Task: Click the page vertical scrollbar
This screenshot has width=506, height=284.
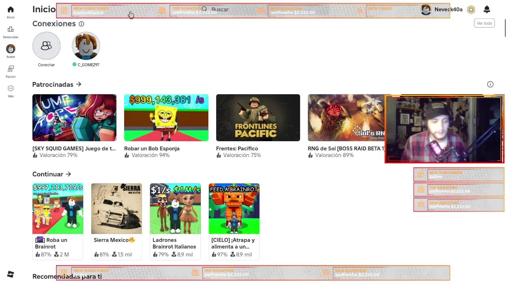Action: [505, 28]
